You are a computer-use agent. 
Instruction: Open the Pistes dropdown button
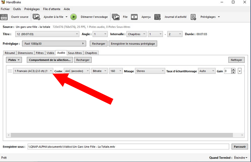coord(14,60)
